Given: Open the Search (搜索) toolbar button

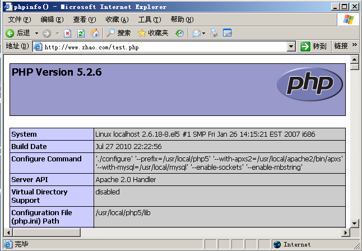Looking at the screenshot, I should tap(118, 33).
